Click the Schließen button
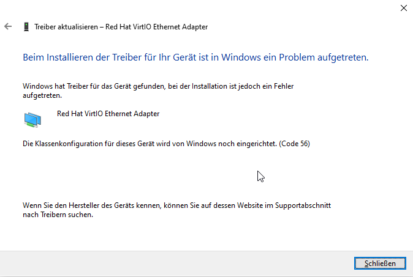 (x=380, y=264)
